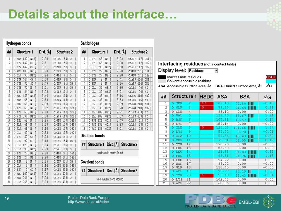Click the Interfacing residues heading
Viewport: 281px width, 211px height.
[x=181, y=64]
